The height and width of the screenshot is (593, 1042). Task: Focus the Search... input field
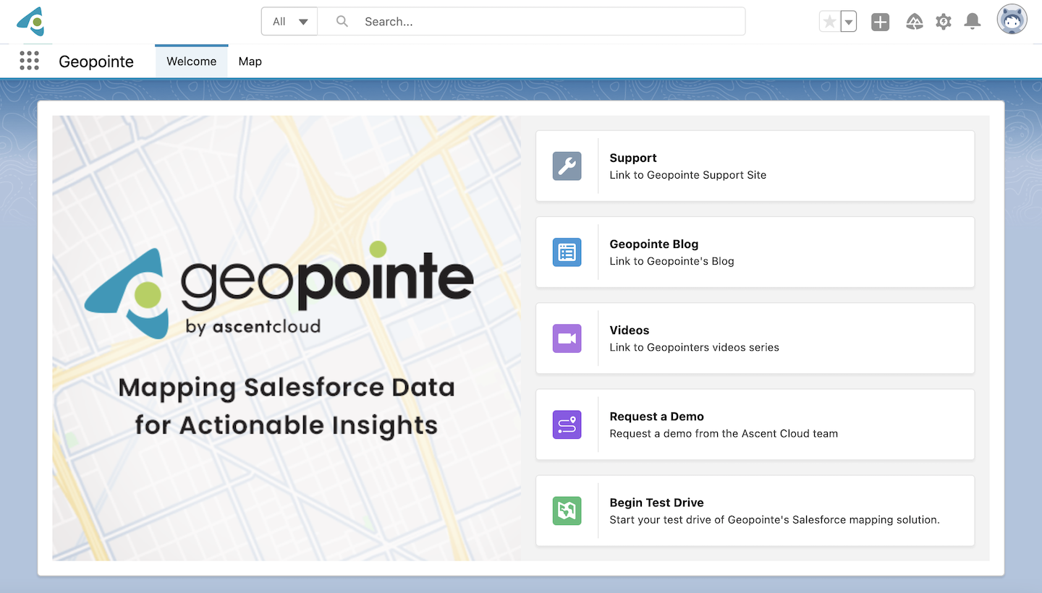[531, 22]
